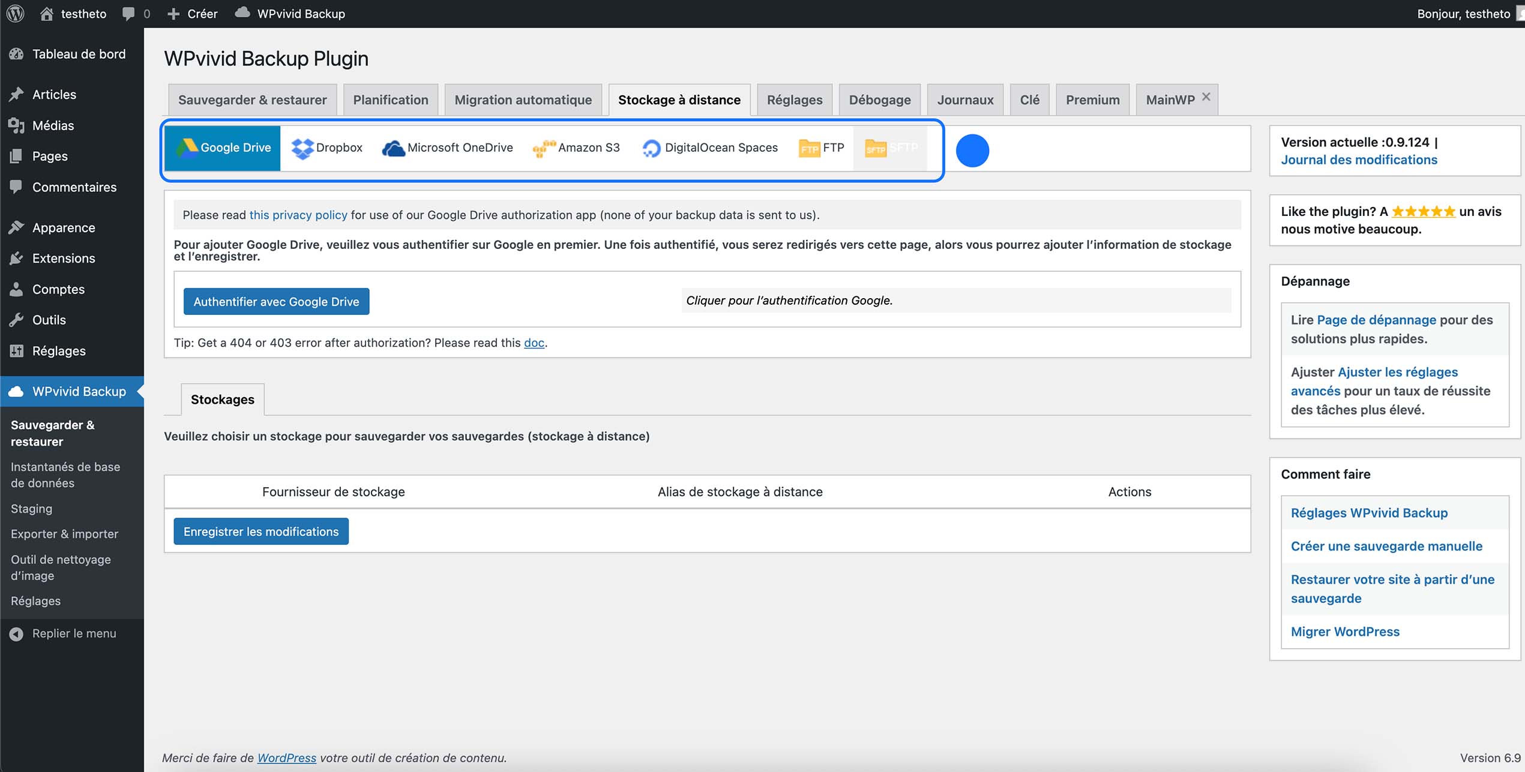Image resolution: width=1525 pixels, height=772 pixels.
Task: Select the Amazon S3 storage provider
Action: point(576,148)
